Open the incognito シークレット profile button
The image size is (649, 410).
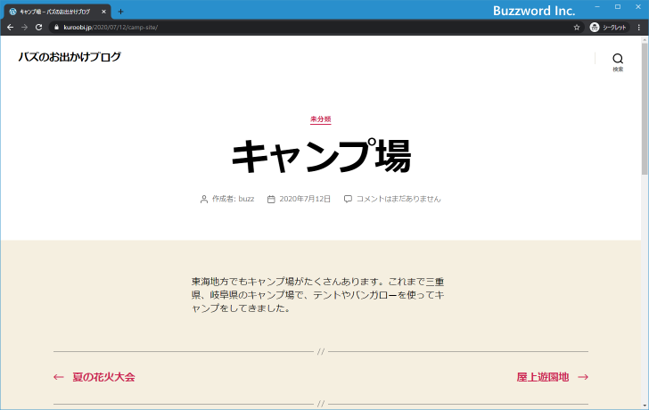(608, 28)
